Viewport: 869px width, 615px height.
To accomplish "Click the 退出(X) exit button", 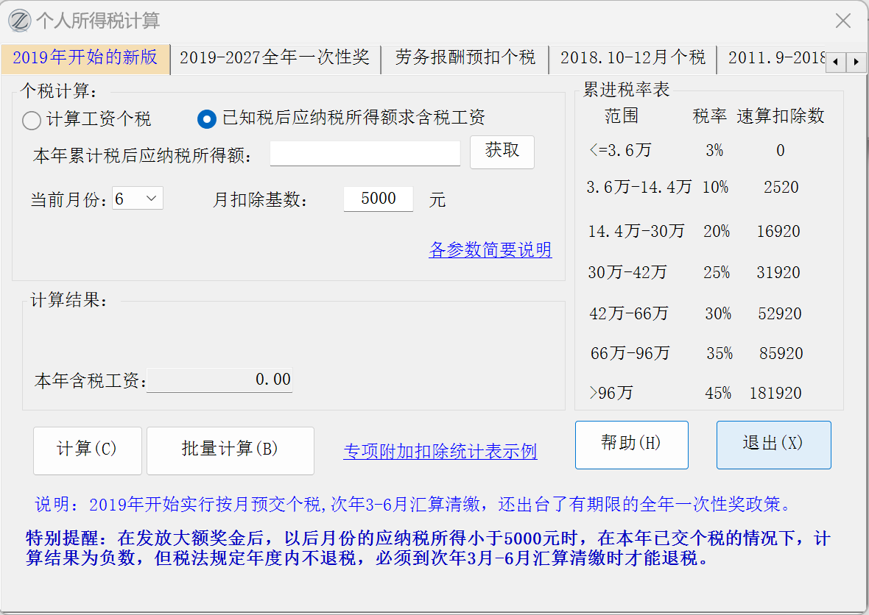I will click(773, 444).
